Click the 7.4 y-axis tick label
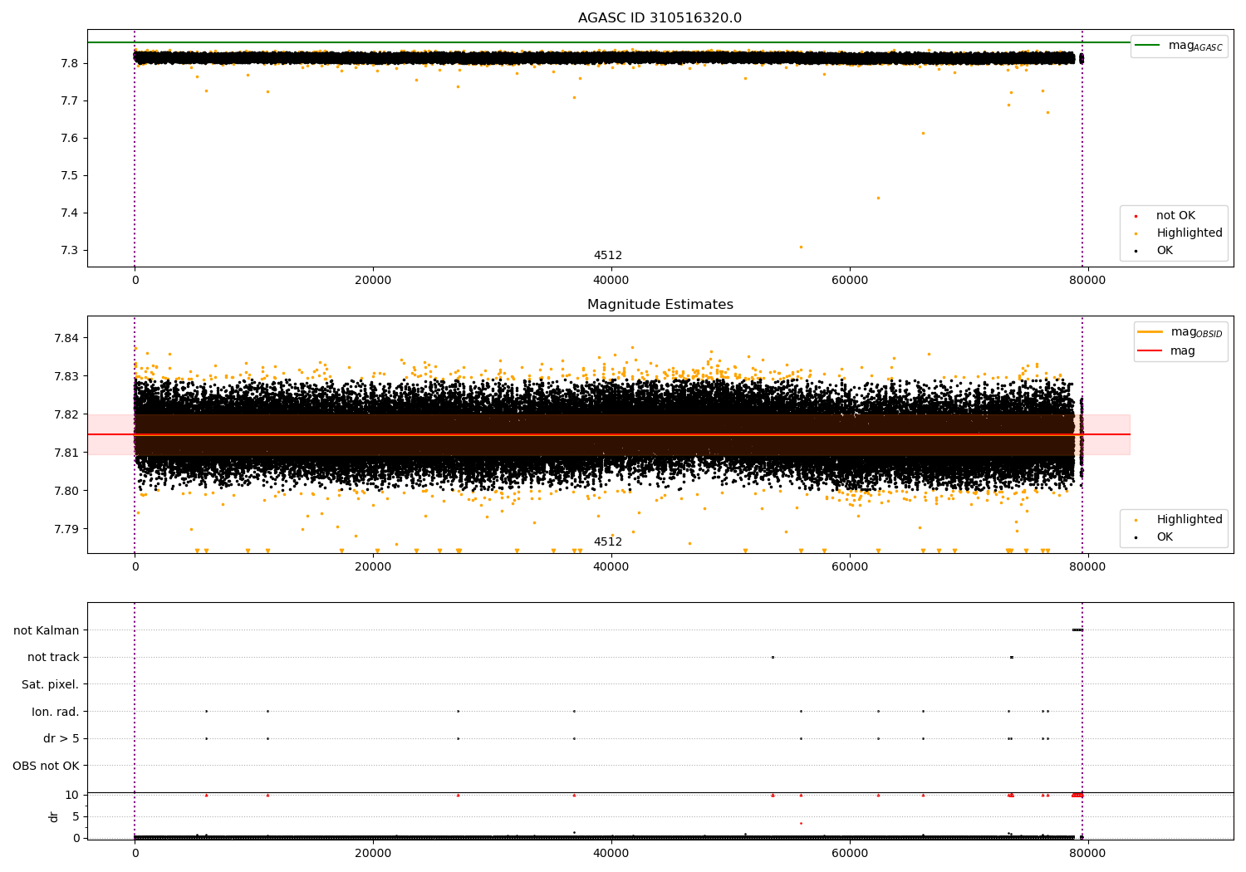The height and width of the screenshot is (872, 1246). point(69,213)
